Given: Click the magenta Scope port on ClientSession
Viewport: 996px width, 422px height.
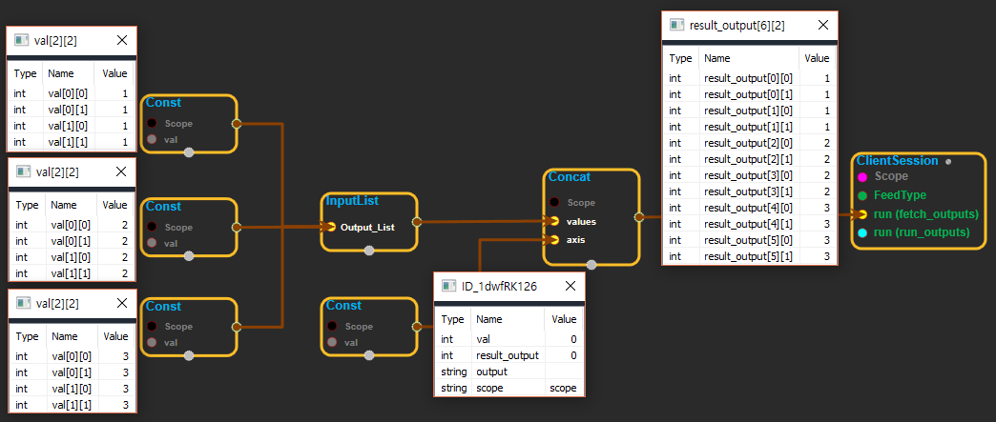Looking at the screenshot, I should [x=861, y=176].
